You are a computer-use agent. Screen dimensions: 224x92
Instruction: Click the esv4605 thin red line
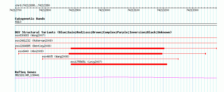[x=110, y=59]
